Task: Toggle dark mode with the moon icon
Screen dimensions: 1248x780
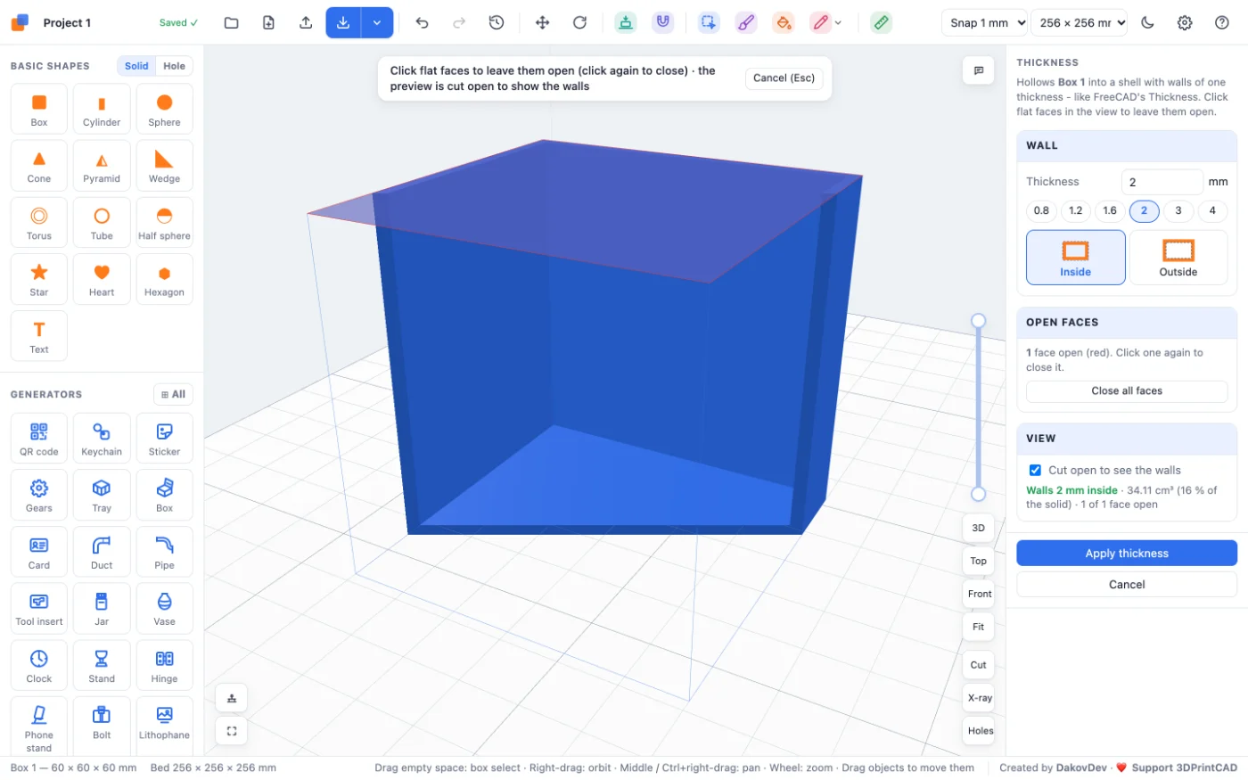Action: pos(1147,22)
